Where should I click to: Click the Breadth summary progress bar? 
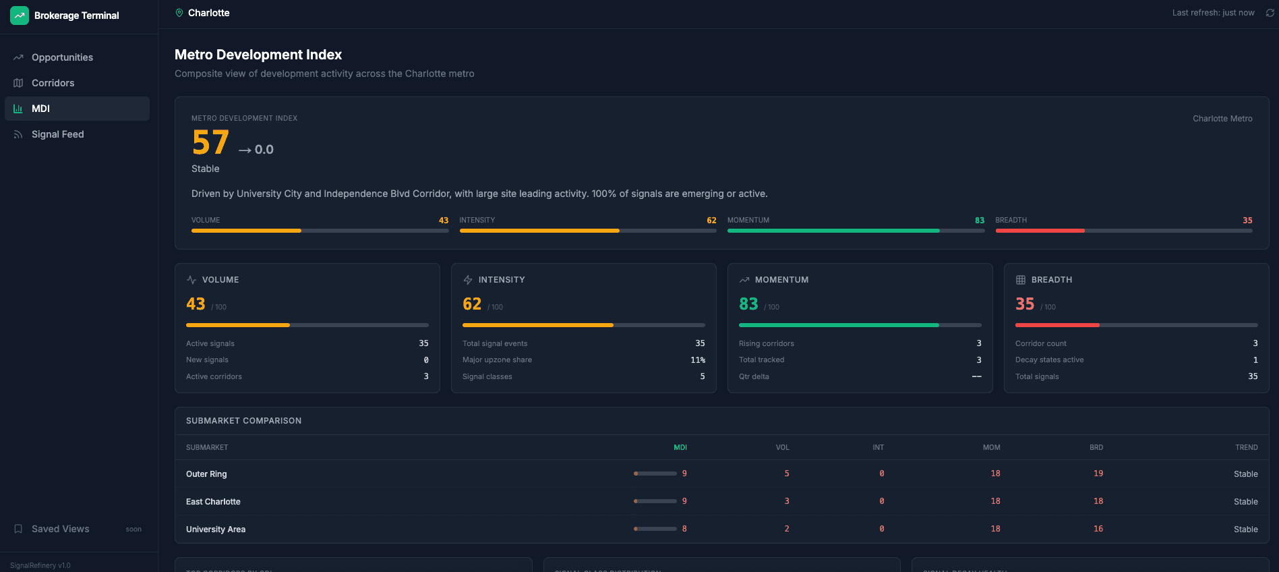point(1124,231)
